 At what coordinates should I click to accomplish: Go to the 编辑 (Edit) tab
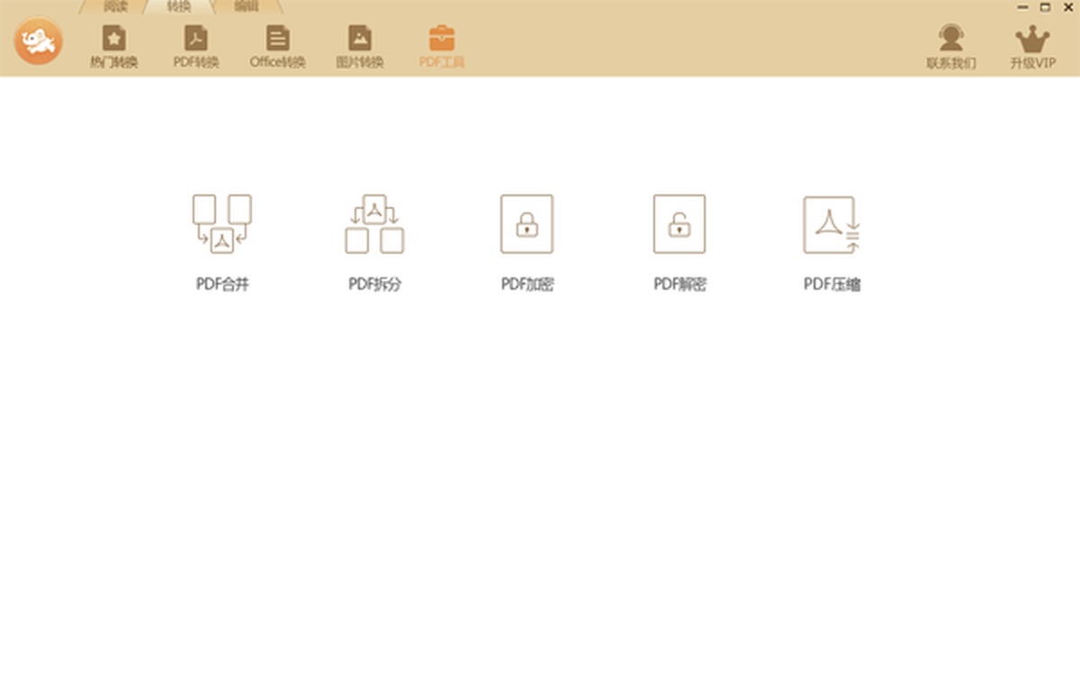pyautogui.click(x=246, y=6)
